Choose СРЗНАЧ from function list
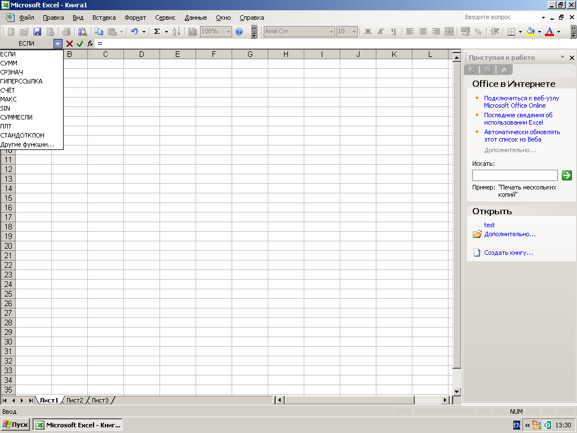This screenshot has height=433, width=577. [32, 72]
